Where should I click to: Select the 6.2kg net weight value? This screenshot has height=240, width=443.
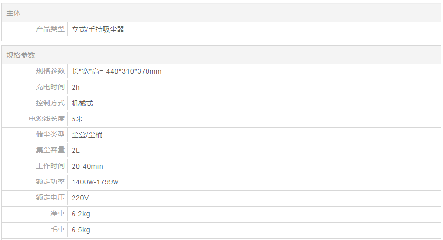pos(81,214)
